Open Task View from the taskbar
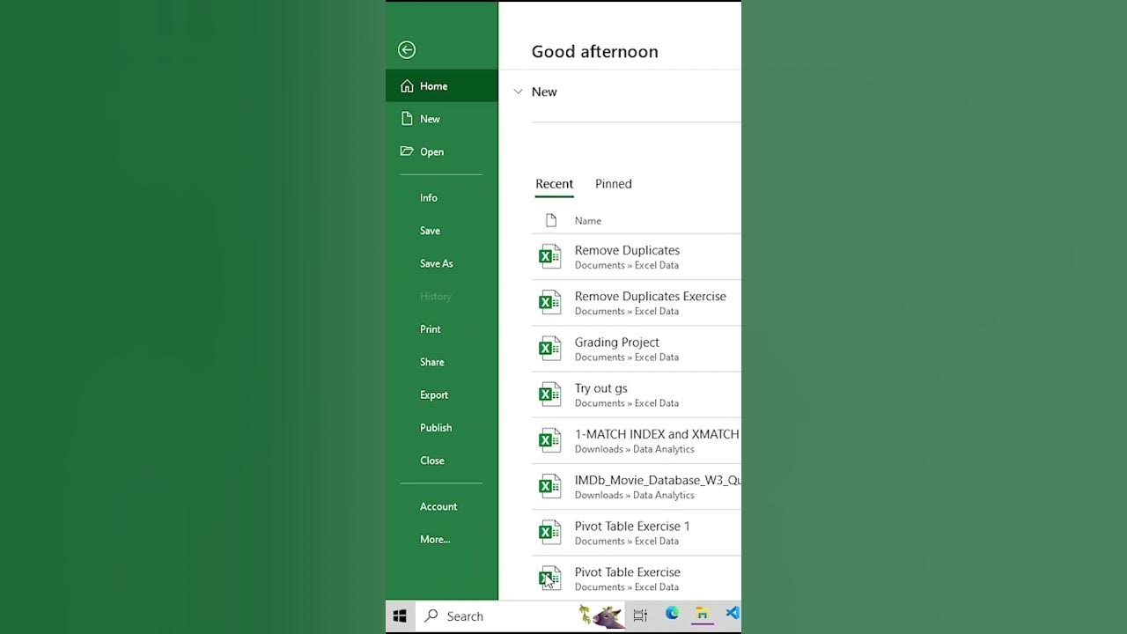 click(x=640, y=616)
